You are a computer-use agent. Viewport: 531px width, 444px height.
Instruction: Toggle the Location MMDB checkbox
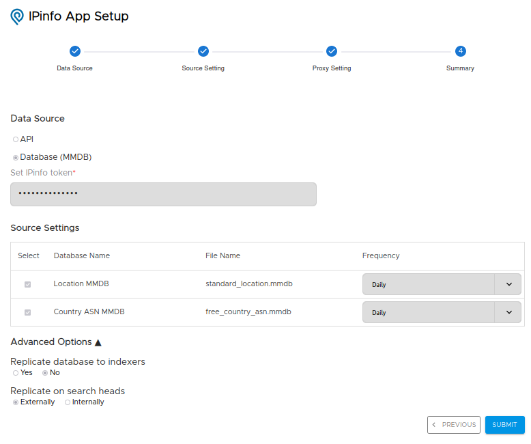click(28, 284)
